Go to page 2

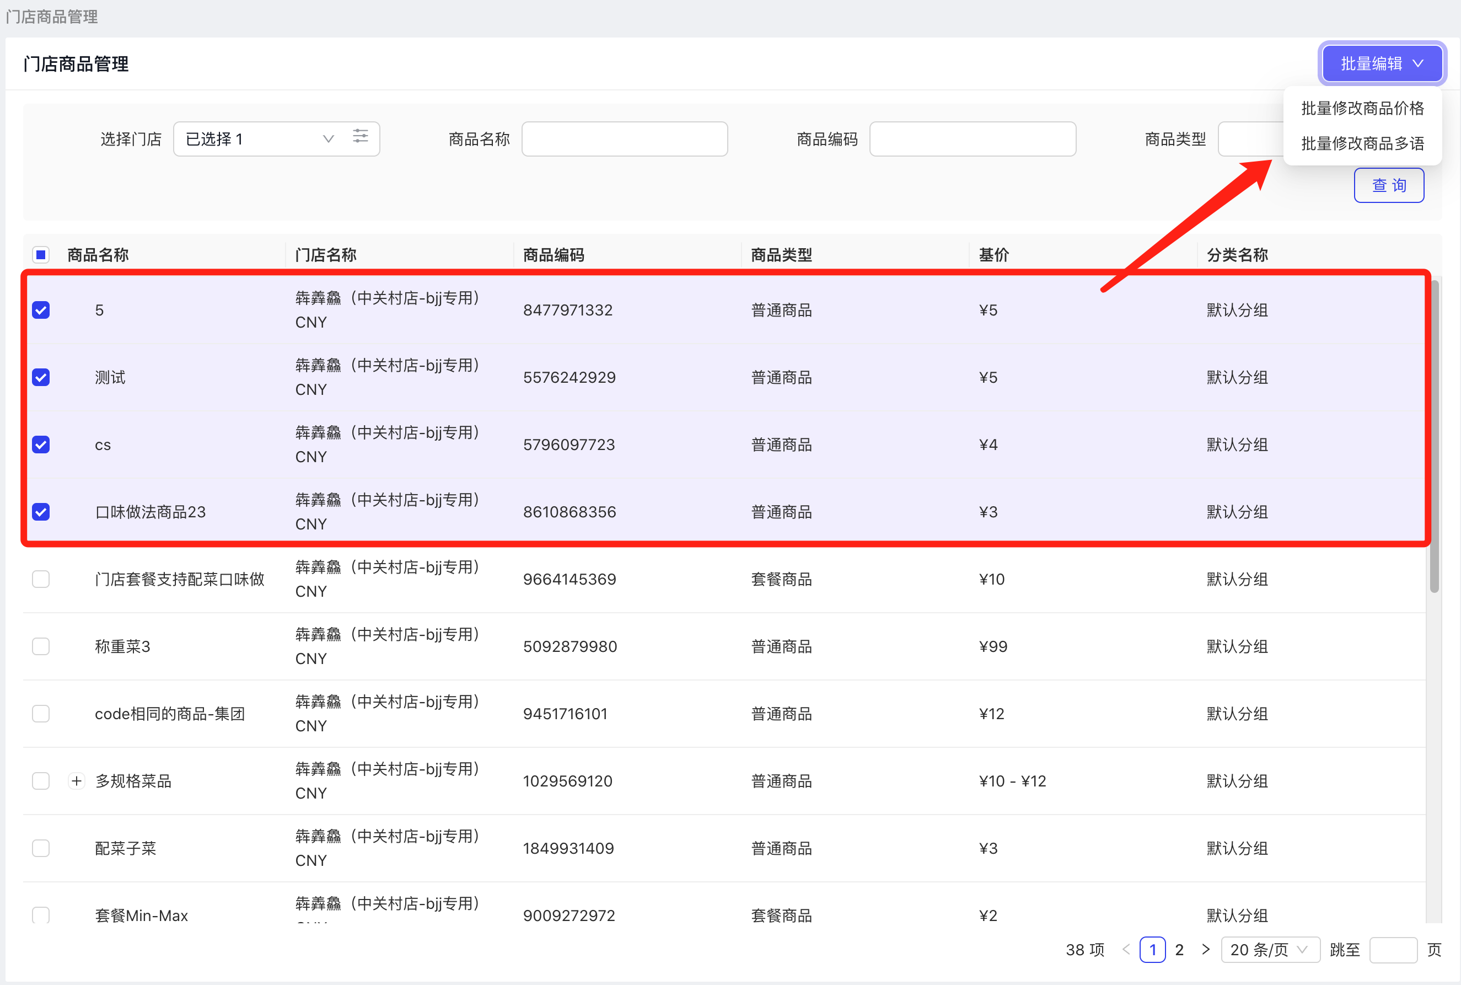1179,949
